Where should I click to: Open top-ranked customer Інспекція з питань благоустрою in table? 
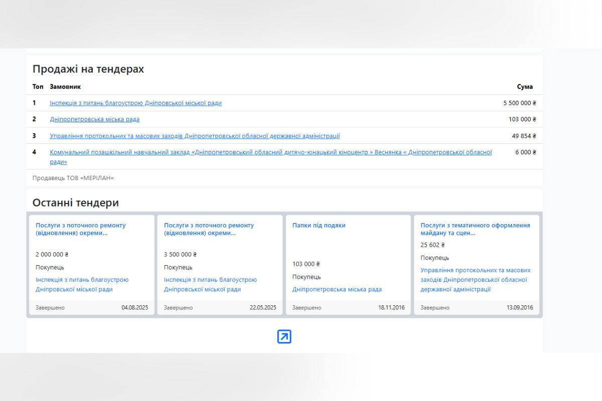coord(135,103)
